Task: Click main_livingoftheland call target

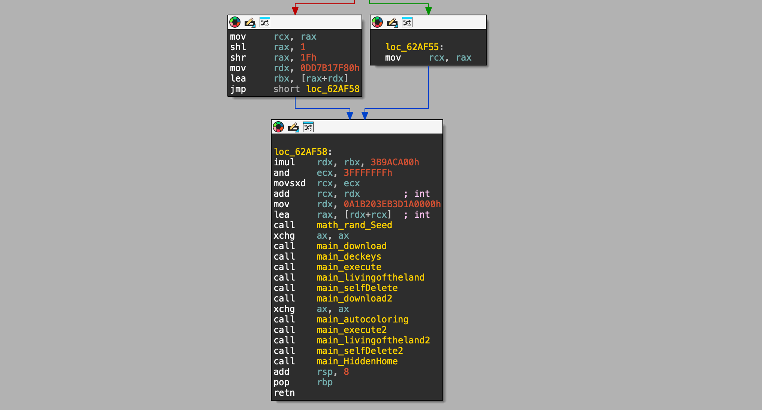Action: pyautogui.click(x=370, y=278)
